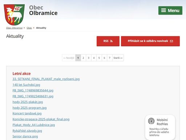The height and width of the screenshot is (140, 186).
Task: Click the Obec Olbramice site title
Action: tap(43, 11)
